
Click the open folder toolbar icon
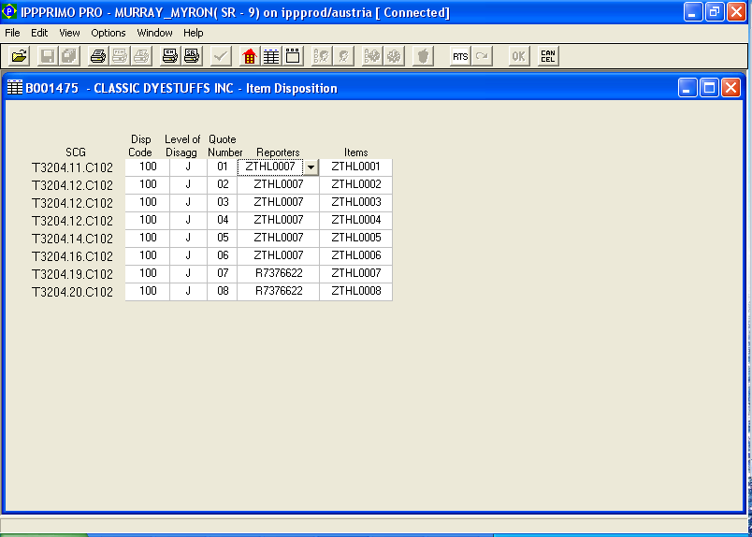click(x=20, y=57)
